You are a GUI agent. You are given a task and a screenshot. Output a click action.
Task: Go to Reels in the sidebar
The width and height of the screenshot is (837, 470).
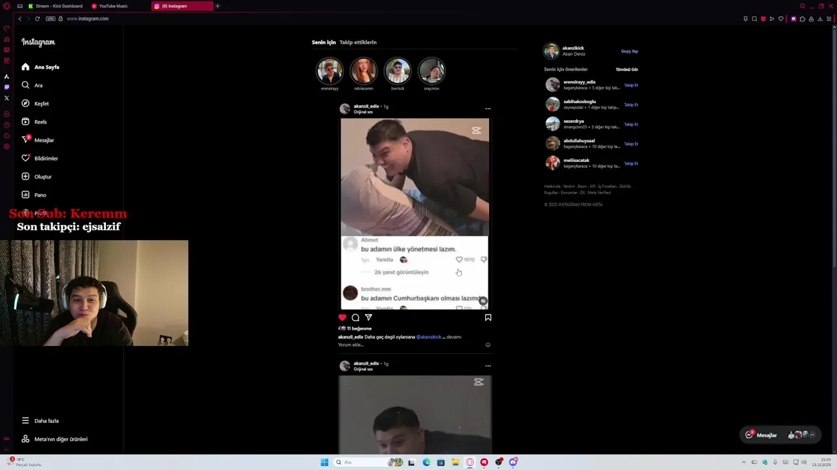click(x=34, y=121)
